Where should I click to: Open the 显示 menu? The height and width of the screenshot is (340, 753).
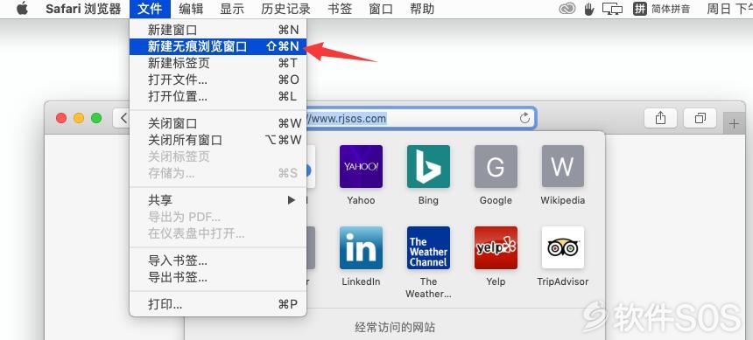(232, 9)
